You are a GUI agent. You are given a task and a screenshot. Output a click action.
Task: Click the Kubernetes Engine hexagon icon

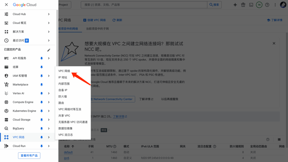tap(6, 111)
